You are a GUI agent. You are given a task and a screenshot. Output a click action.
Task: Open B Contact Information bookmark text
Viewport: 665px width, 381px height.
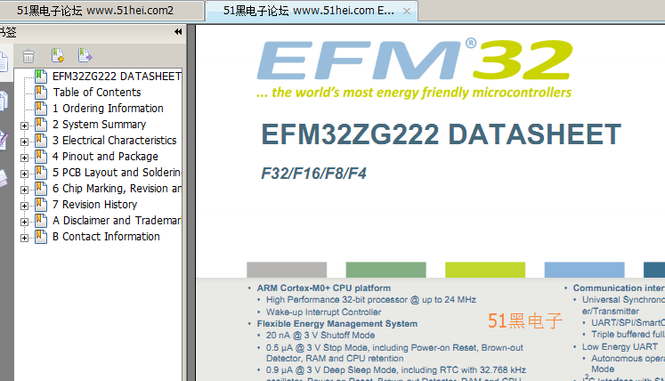(106, 237)
